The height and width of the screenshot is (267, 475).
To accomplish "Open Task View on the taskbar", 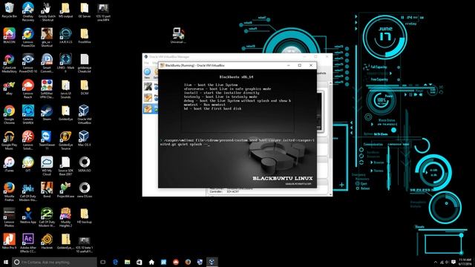I will pyautogui.click(x=103, y=262).
